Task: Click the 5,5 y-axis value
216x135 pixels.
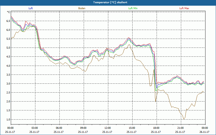Action: [8, 39]
